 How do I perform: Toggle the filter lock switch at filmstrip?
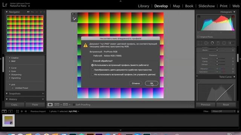(238, 111)
